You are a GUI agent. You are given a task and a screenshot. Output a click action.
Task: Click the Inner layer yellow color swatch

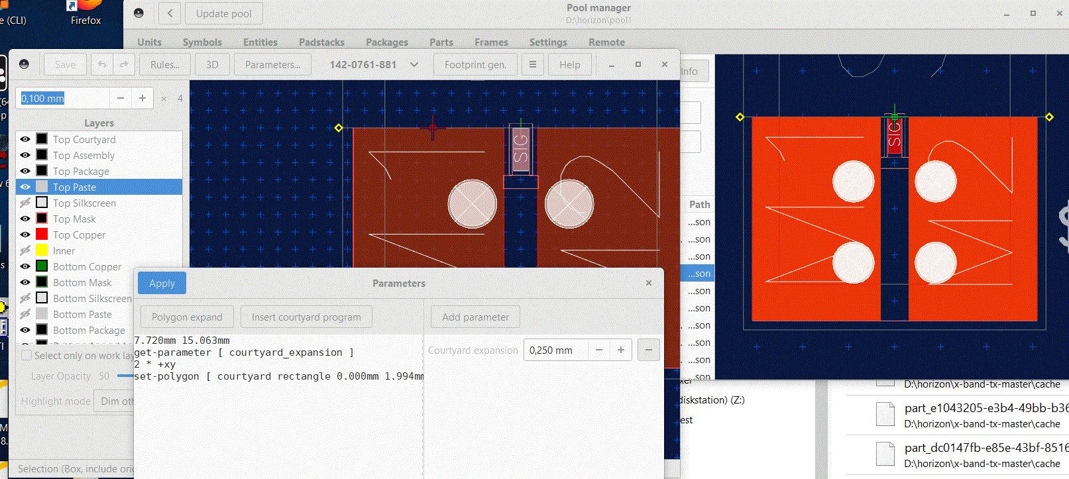tap(42, 250)
